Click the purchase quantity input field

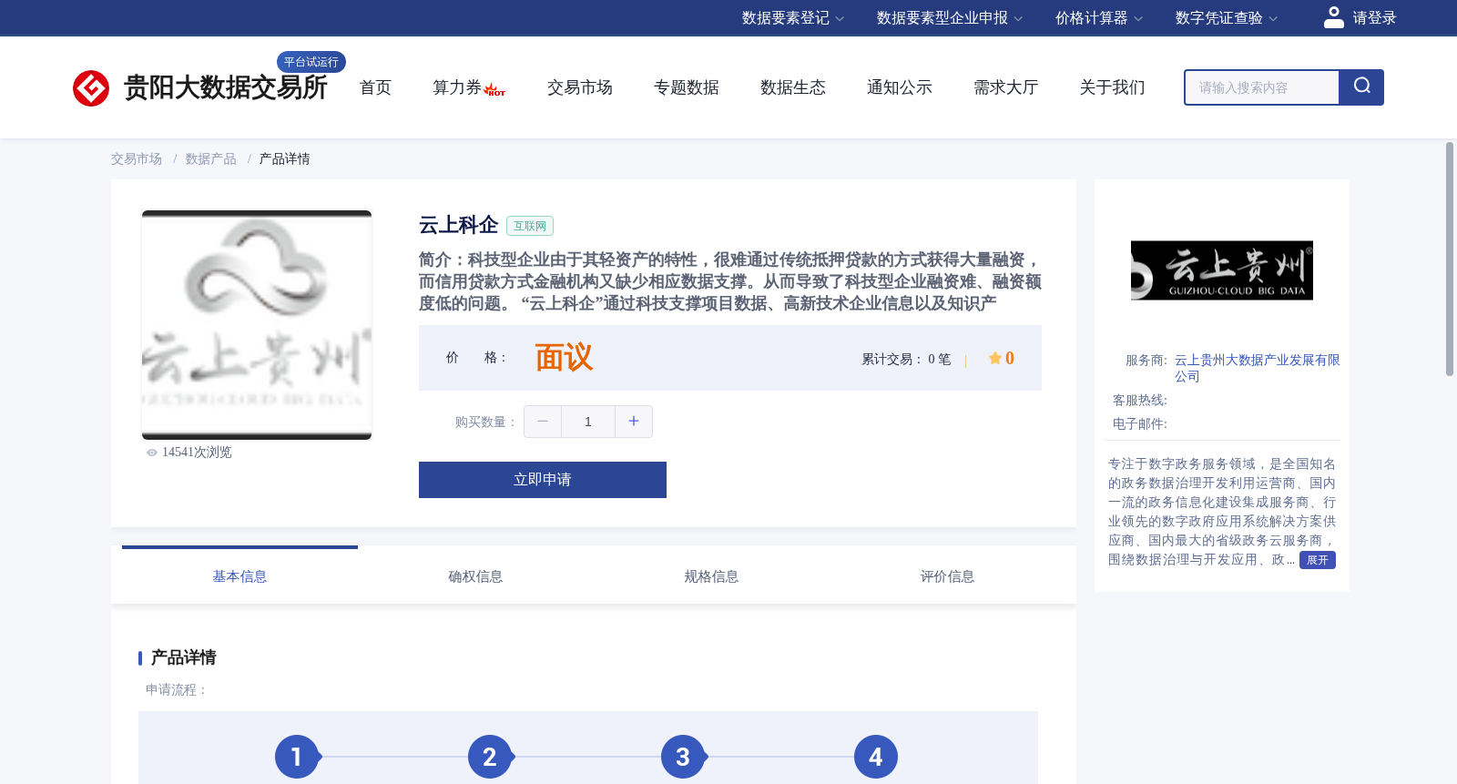coord(588,422)
